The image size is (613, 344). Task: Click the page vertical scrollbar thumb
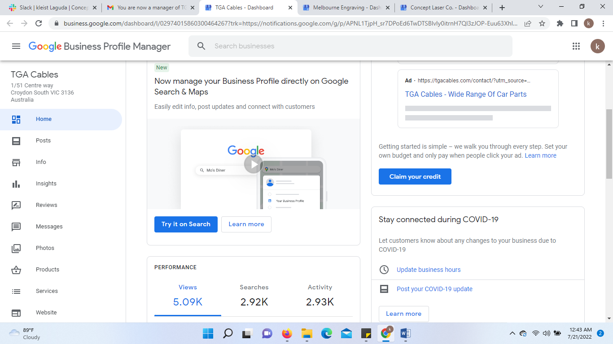click(609, 143)
